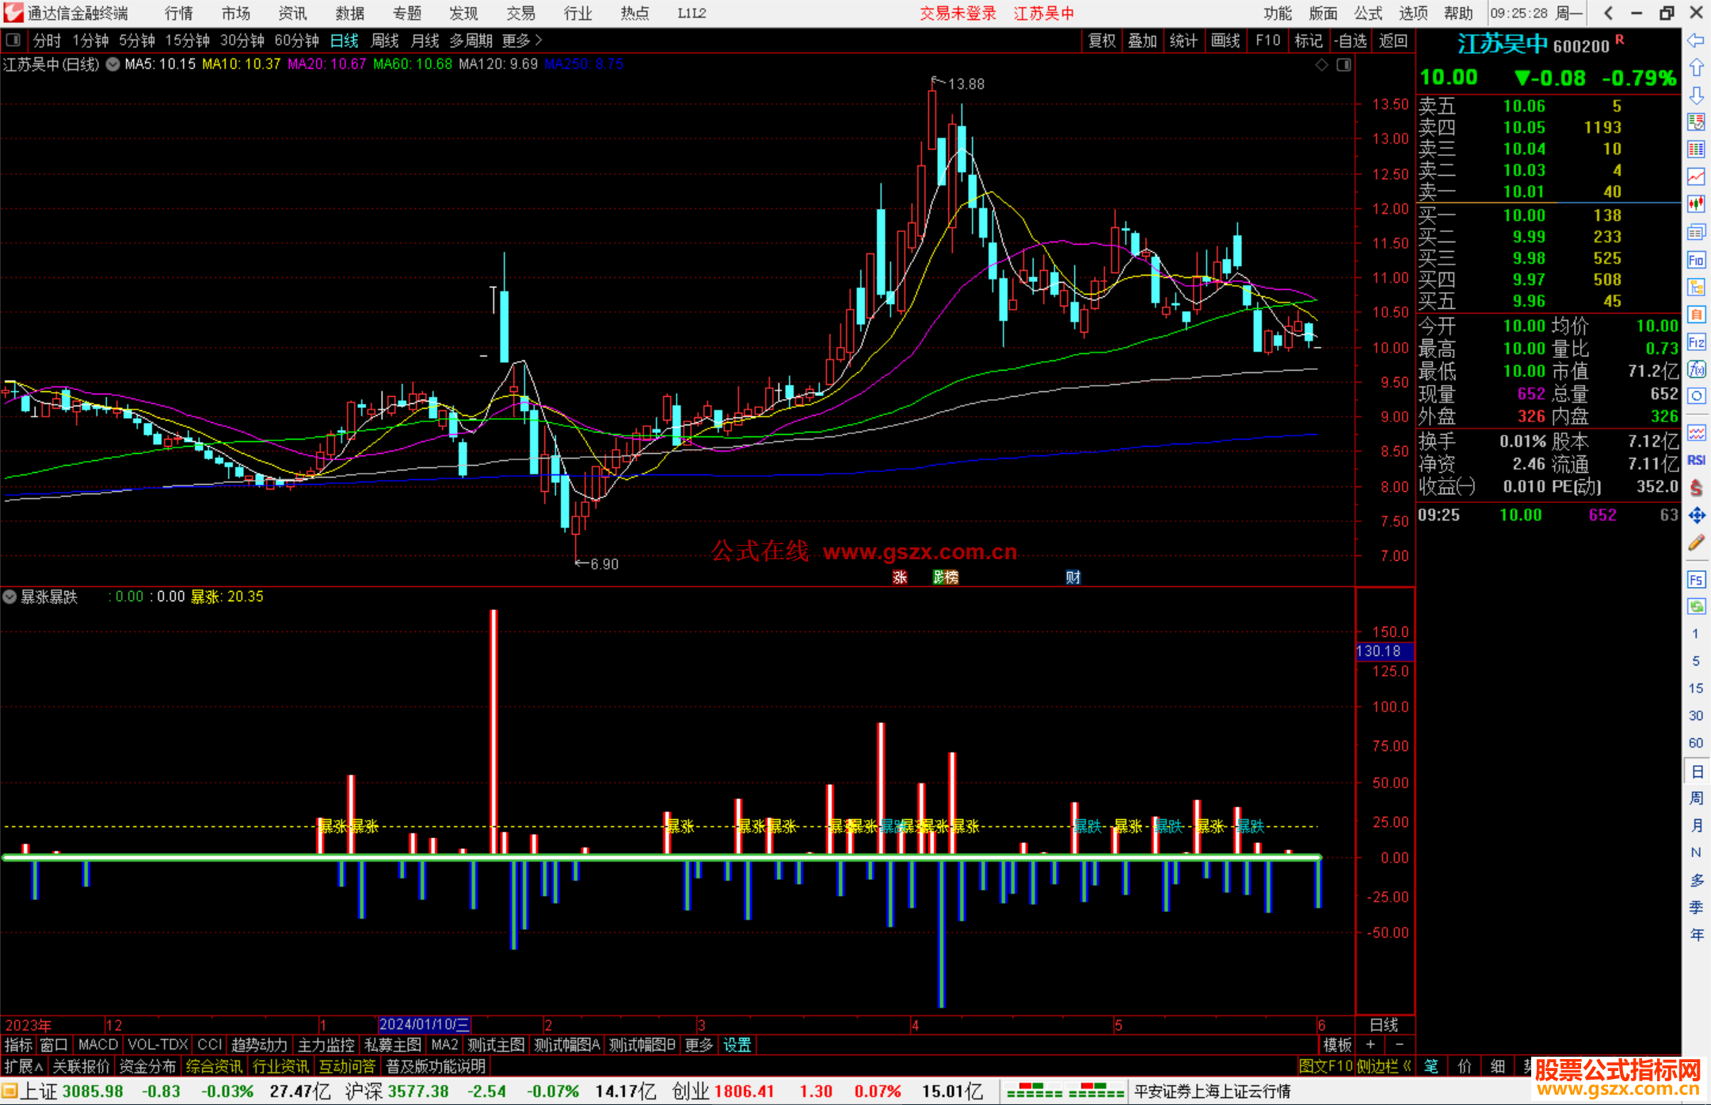1711x1105 pixels.
Task: Click the 设置 indicator settings link
Action: [737, 1045]
